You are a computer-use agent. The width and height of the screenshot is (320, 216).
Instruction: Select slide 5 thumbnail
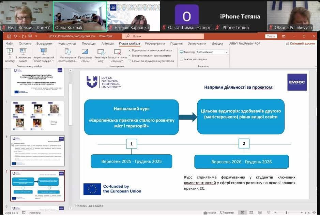[37, 186]
